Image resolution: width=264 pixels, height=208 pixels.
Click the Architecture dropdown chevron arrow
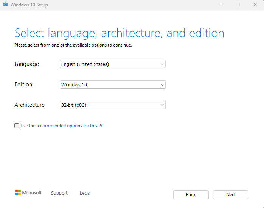[162, 105]
